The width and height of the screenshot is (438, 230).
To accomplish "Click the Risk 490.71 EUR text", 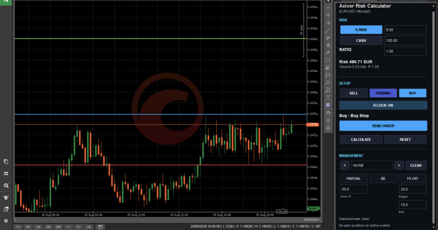I will (355, 62).
